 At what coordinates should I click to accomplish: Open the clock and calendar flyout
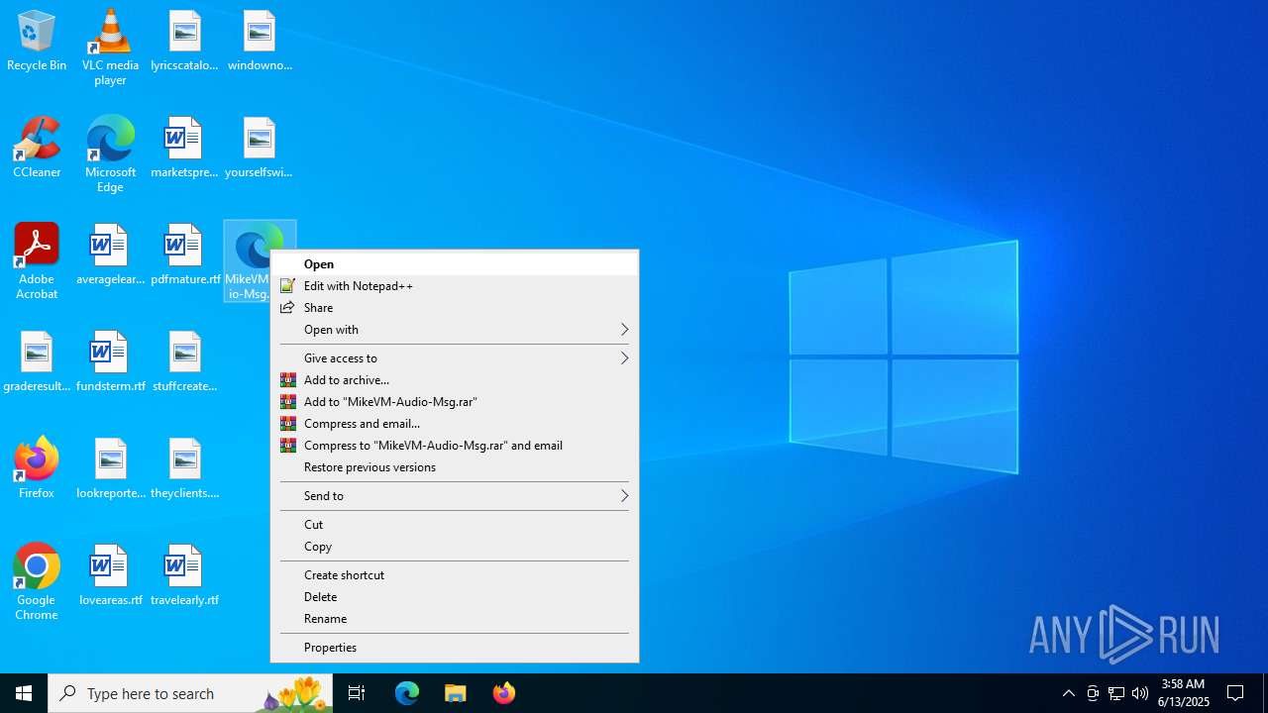(x=1184, y=693)
